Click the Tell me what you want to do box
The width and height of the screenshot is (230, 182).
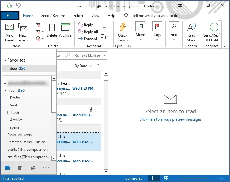coord(155,16)
